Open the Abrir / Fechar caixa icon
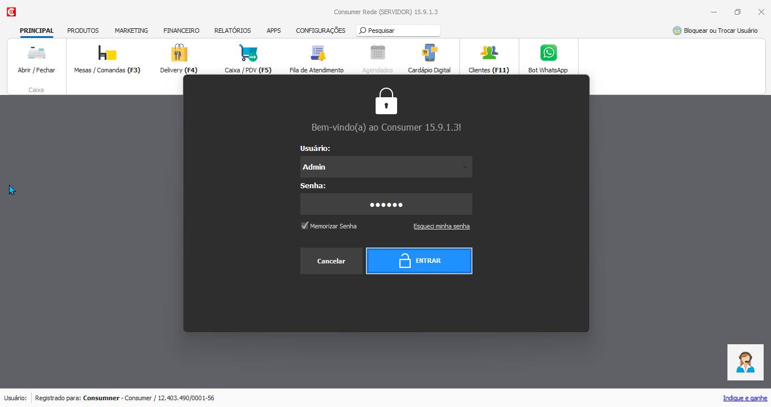 [x=36, y=53]
